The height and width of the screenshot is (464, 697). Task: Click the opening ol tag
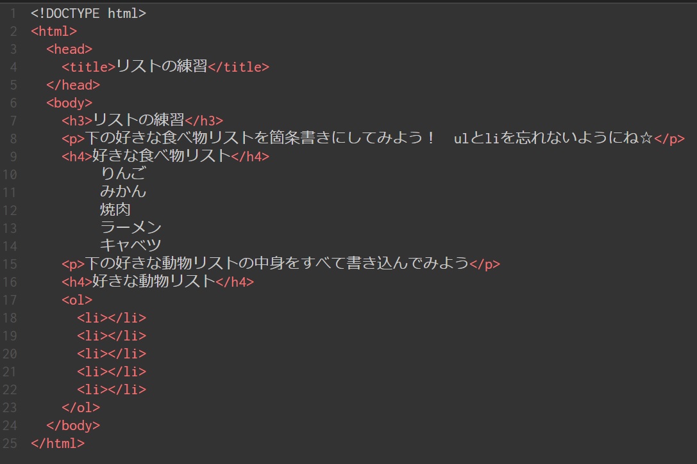pyautogui.click(x=77, y=300)
